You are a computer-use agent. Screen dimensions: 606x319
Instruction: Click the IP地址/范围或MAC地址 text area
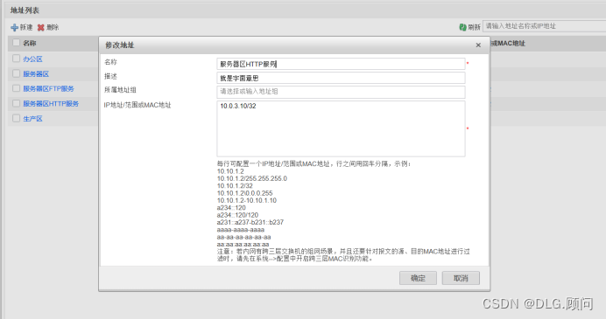point(341,128)
